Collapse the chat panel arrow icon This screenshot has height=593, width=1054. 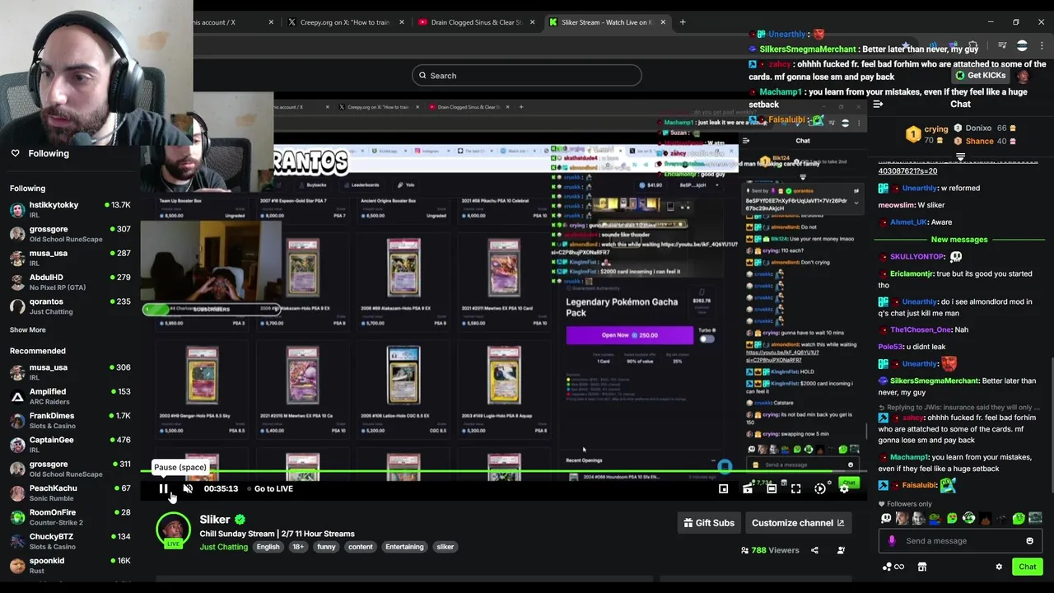click(x=878, y=104)
